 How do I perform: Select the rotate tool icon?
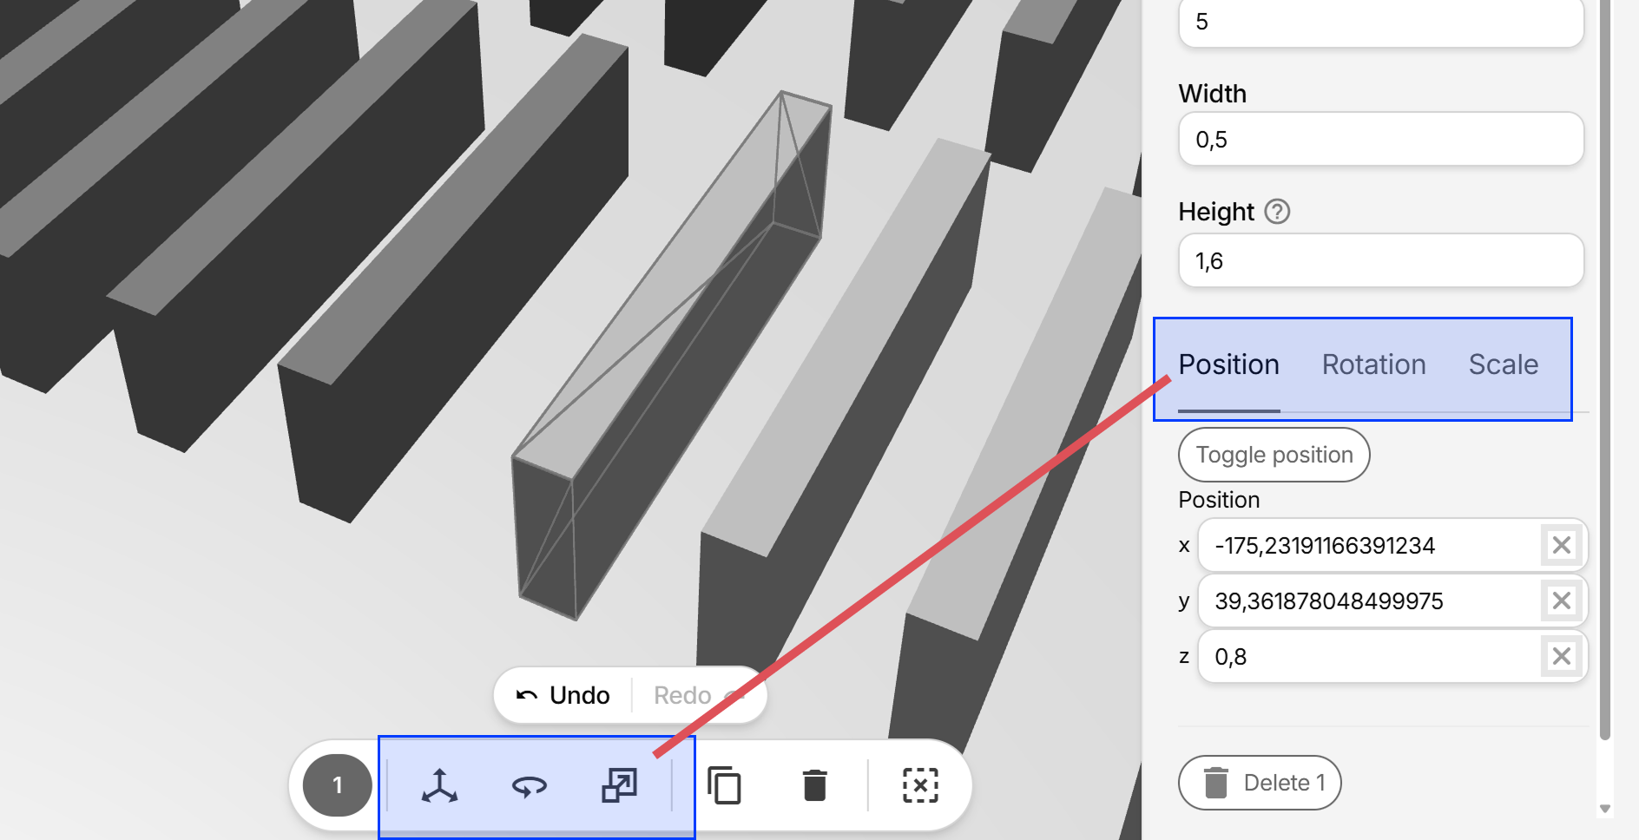click(529, 785)
